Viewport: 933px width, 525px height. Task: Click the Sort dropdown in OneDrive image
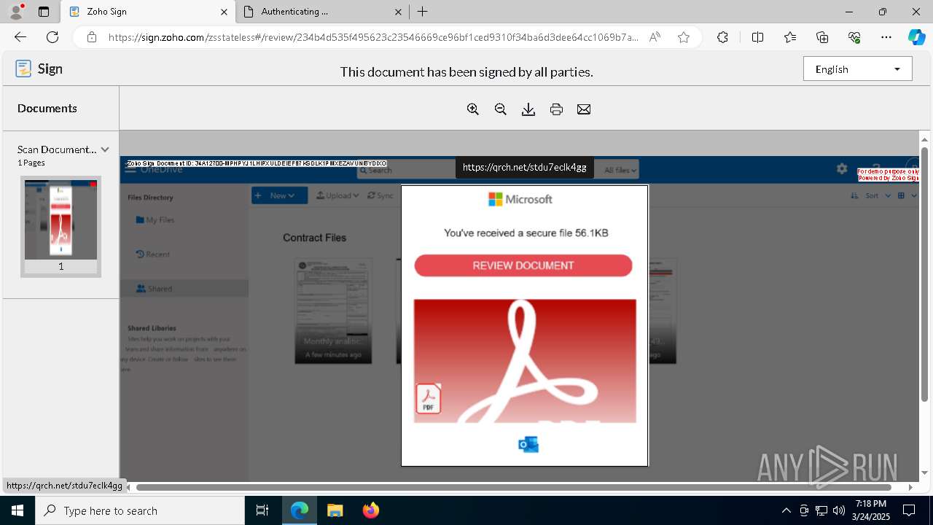(871, 195)
